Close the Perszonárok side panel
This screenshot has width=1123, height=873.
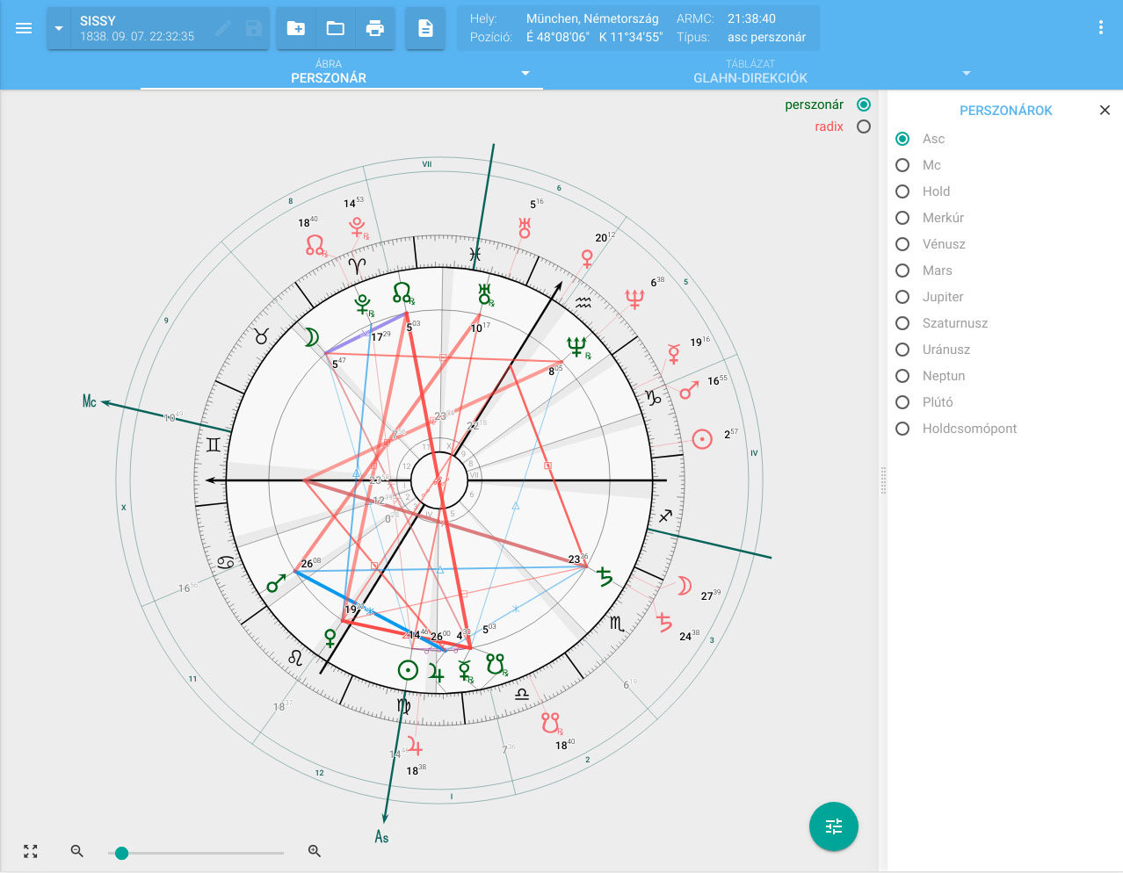point(1105,110)
